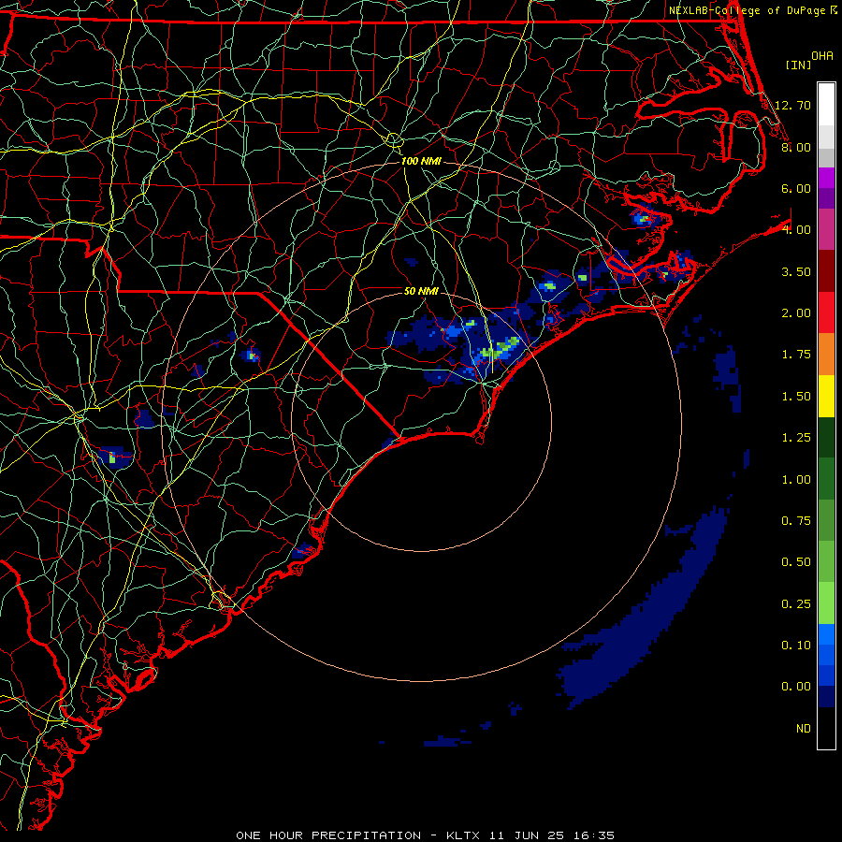Click the "ONE HOUR PRECIPITATION" caption text
Viewport: 842px width, 842px height.
328,835
